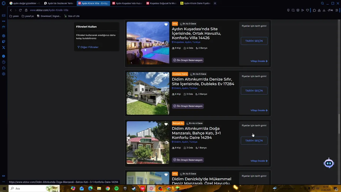Favorite the Didim Bahçe Katı 14294 listing
341x192 pixels.
point(166,124)
